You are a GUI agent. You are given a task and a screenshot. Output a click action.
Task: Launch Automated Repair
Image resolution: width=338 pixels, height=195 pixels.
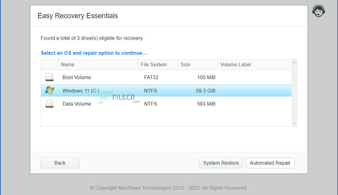click(270, 163)
